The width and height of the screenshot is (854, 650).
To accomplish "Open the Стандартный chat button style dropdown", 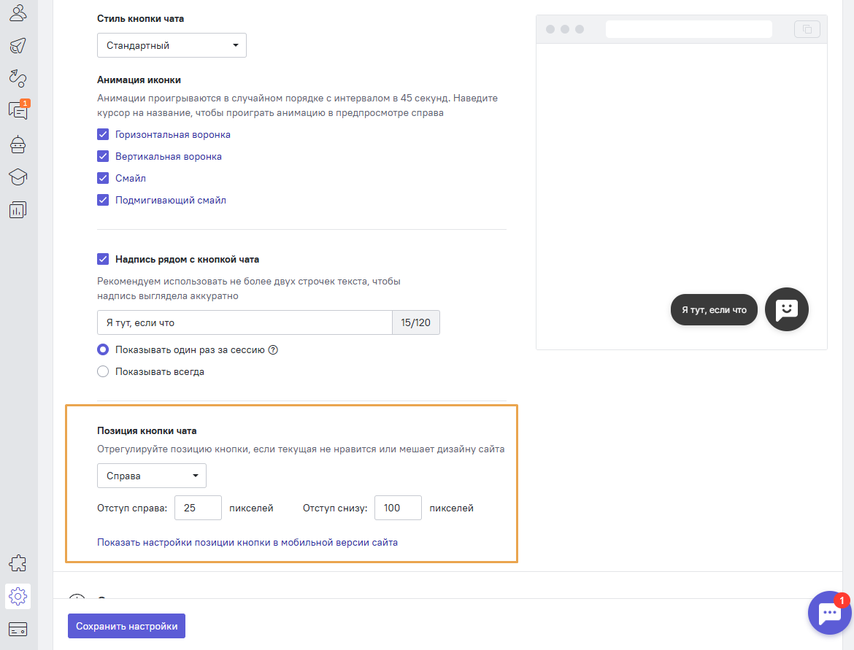I will [x=172, y=45].
